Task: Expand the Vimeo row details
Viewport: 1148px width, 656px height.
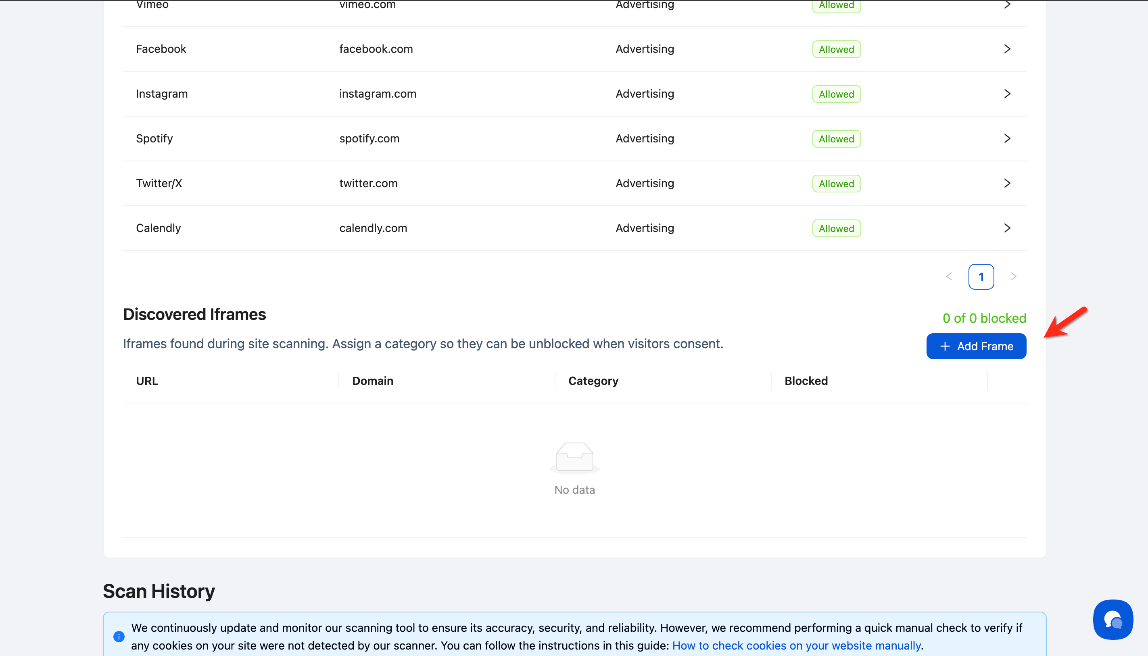Action: 1007,5
